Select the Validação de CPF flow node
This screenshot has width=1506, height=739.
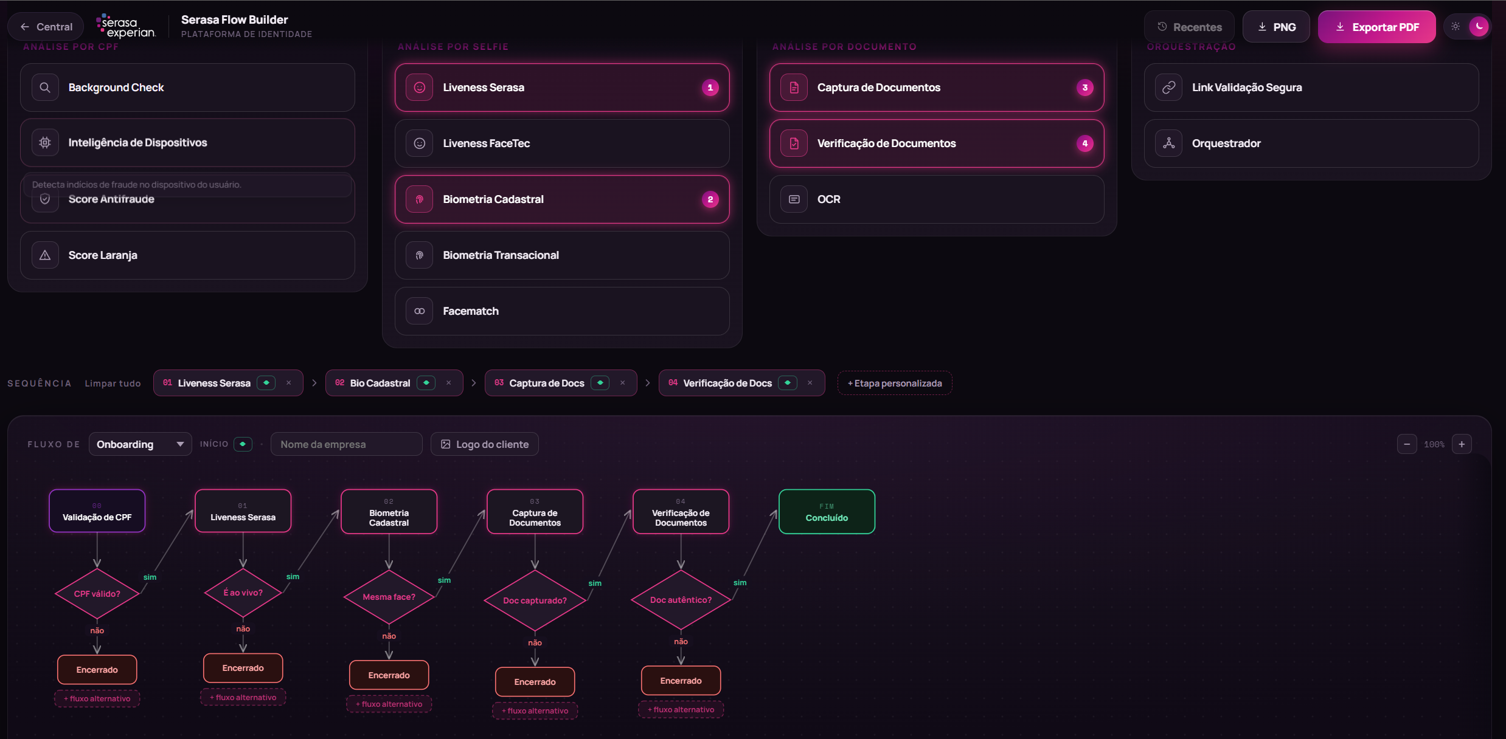(x=97, y=511)
